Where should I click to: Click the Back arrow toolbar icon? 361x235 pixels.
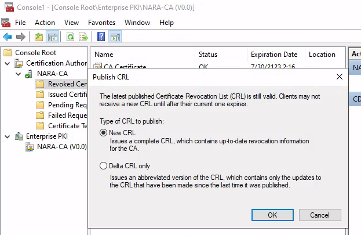pyautogui.click(x=8, y=37)
